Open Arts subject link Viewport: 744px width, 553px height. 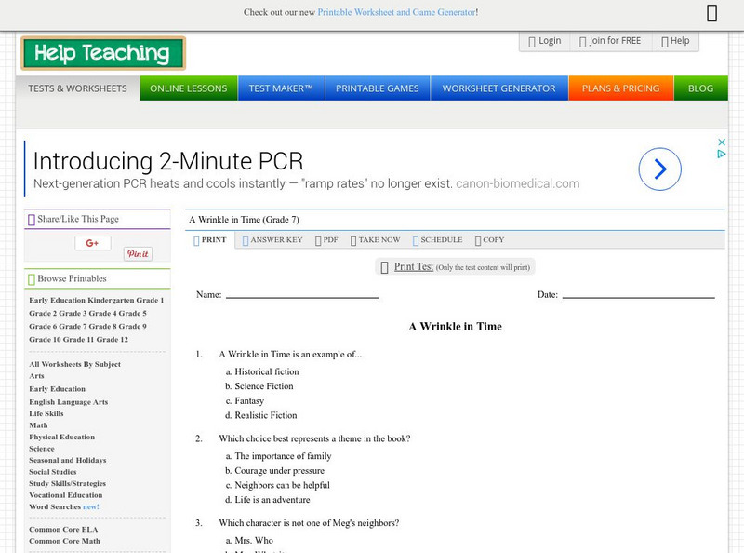tap(36, 376)
